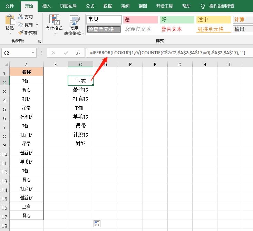The image size is (253, 231).
Task: Expand the Copy dropdown arrow
Action: click(37, 25)
